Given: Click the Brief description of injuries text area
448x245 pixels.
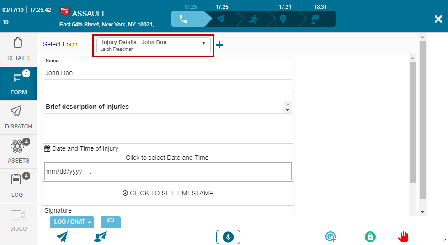Looking at the screenshot, I should [x=164, y=107].
